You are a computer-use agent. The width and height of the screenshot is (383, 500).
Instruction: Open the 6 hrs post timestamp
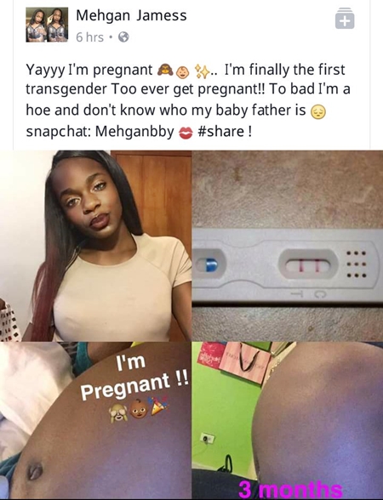click(x=89, y=37)
